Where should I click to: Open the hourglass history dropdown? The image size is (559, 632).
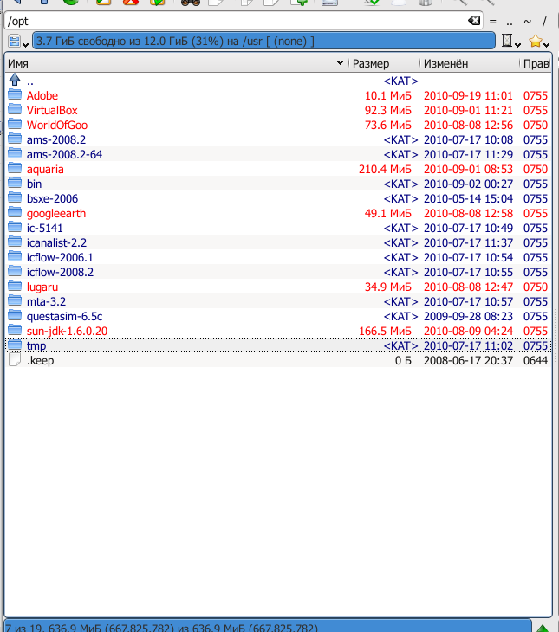(x=510, y=41)
